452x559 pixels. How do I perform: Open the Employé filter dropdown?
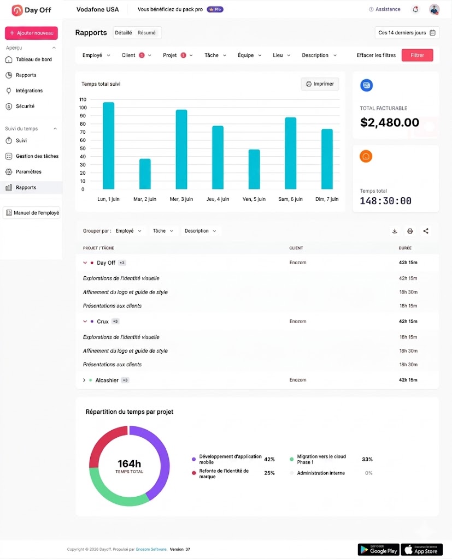pyautogui.click(x=96, y=55)
